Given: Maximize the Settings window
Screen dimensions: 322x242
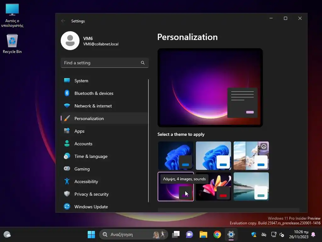Looking at the screenshot, I should (286, 18).
